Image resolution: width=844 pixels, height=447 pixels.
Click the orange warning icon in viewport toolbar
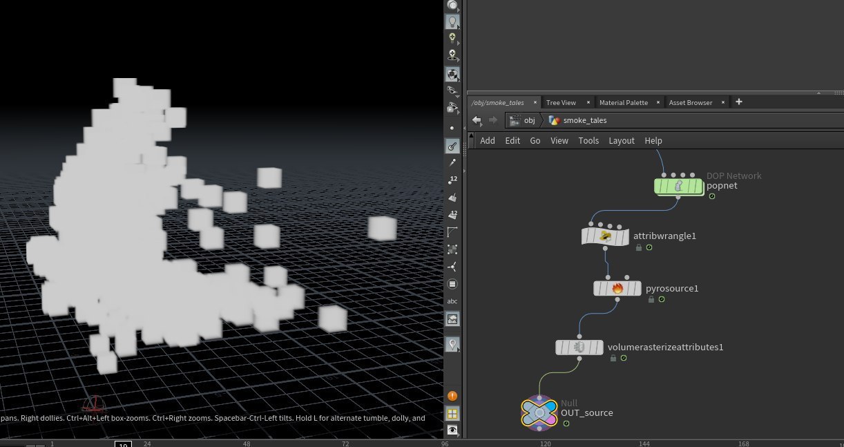452,396
